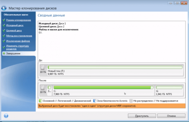Open the help question mark icon
The image size is (189, 122).
click(6, 116)
